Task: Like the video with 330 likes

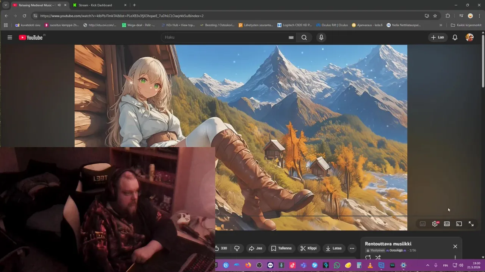Action: (x=221, y=248)
